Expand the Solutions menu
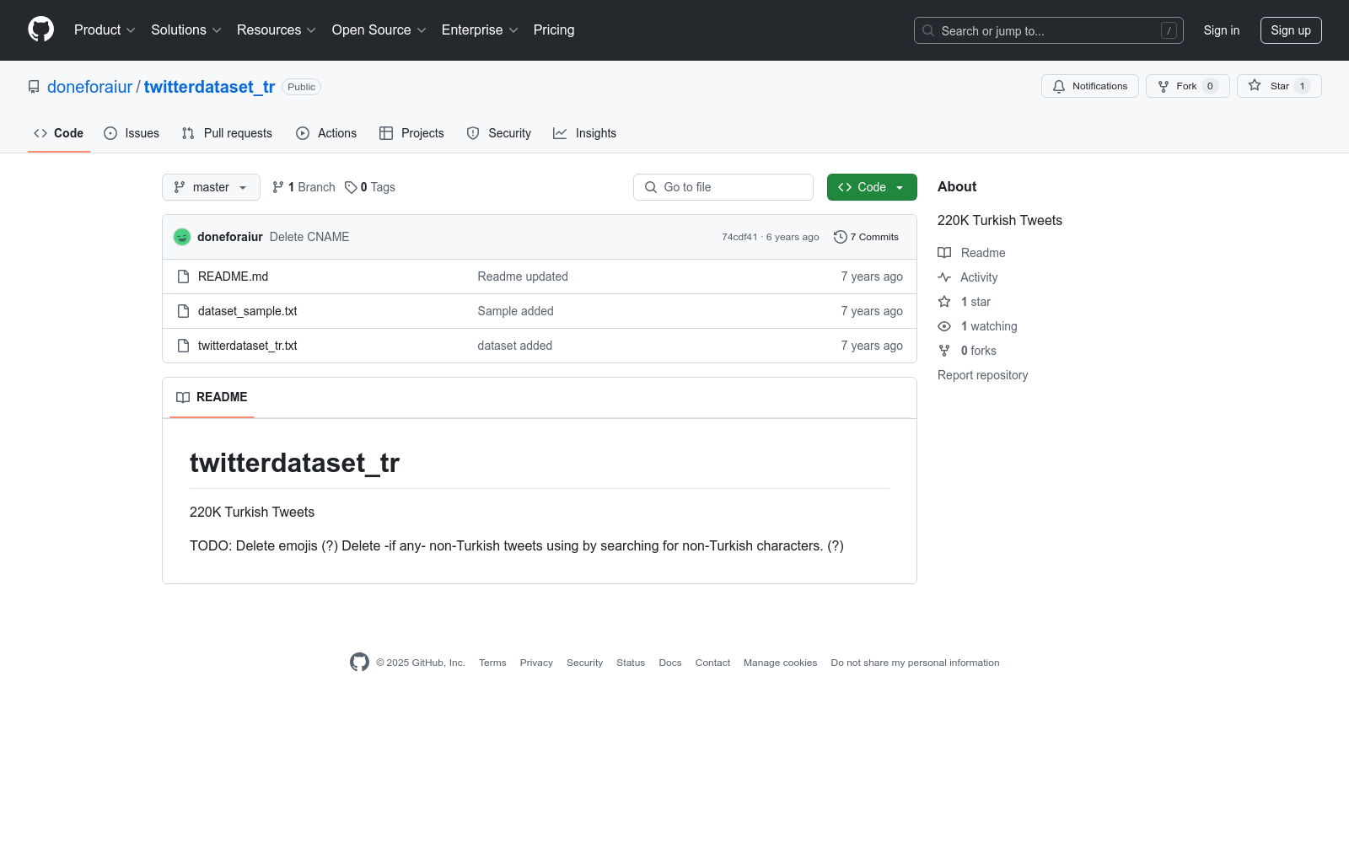1349x843 pixels. 186,30
